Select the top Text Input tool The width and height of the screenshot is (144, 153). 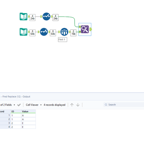24,16
